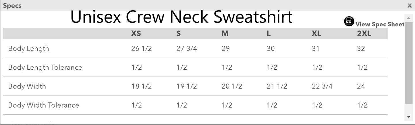The image size is (415, 125).
Task: Click the Unisex Crew Neck Sweatshirt heading
Action: tap(181, 17)
